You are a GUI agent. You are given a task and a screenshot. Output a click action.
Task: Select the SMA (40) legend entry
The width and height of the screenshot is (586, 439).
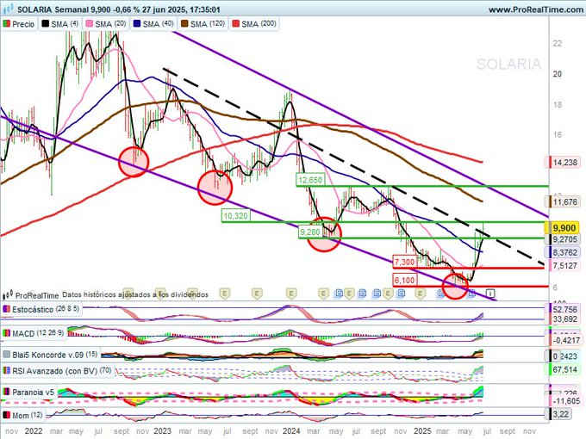[153, 24]
